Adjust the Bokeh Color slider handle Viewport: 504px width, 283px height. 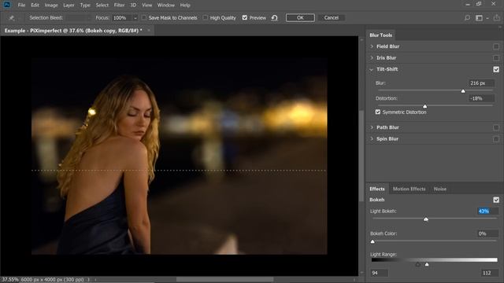(x=372, y=241)
